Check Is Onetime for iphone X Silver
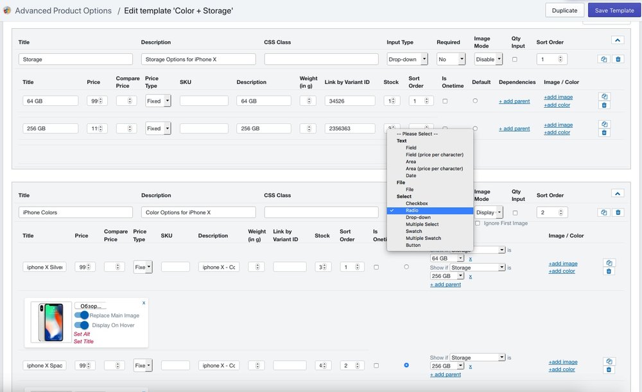Screen dimensions: 642x392 click(x=376, y=267)
